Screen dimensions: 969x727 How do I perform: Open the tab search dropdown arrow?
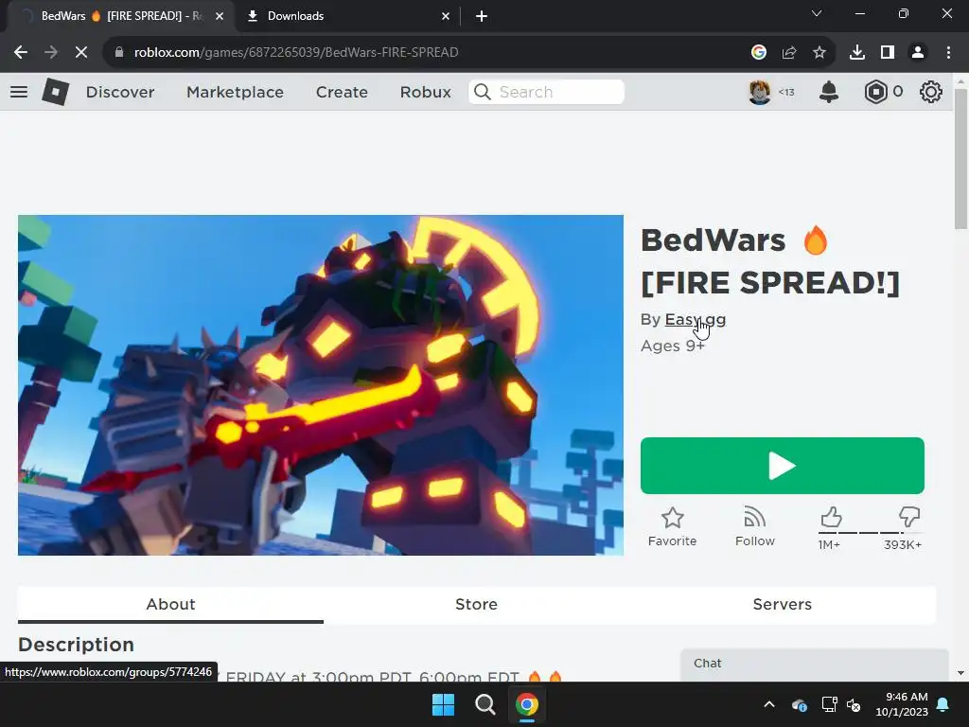[x=817, y=13]
